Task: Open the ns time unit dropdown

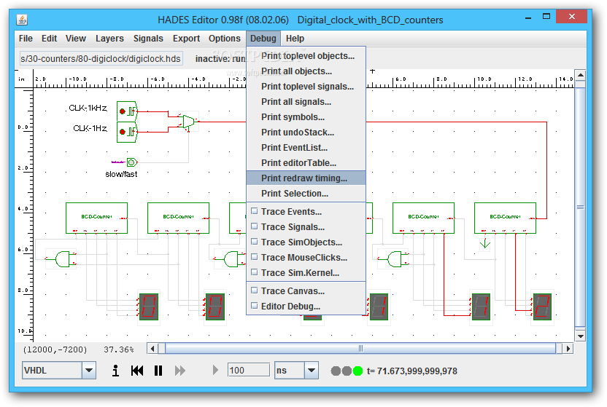Action: pos(312,371)
